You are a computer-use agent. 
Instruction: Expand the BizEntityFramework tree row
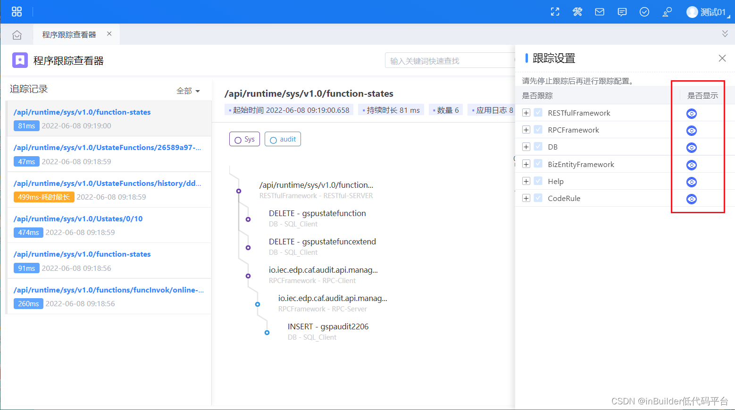click(x=526, y=164)
